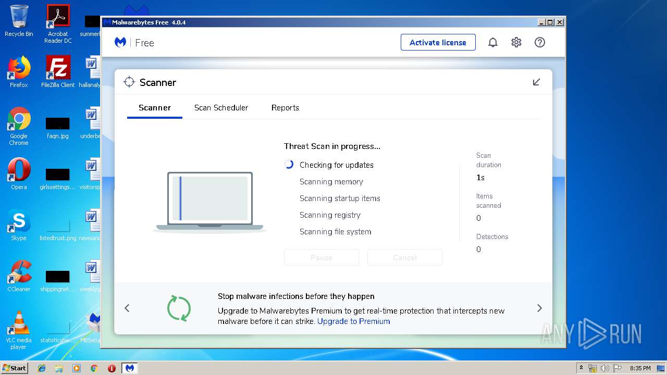Open Malwarebytes settings gear

pos(516,43)
